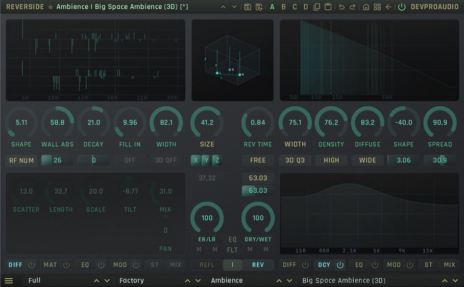The width and height of the screenshot is (464, 287).
Task: Paste the state using the clipboard icon
Action: 328,7
